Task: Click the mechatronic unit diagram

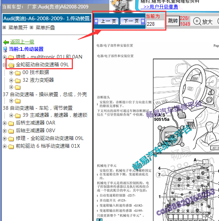Action: [186, 187]
